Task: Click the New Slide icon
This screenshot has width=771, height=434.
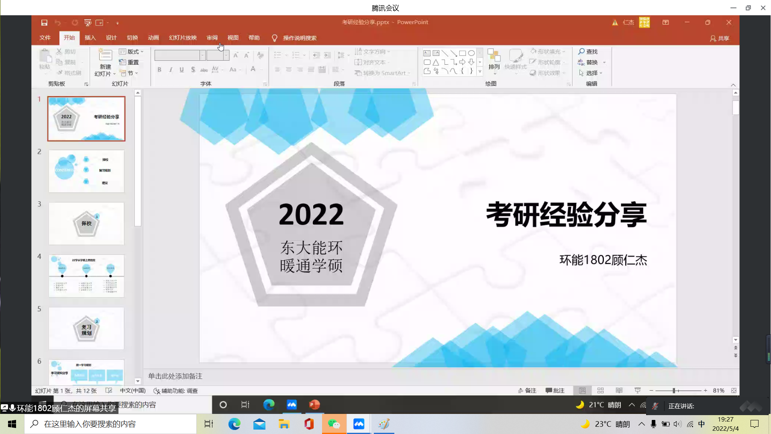Action: point(105,56)
